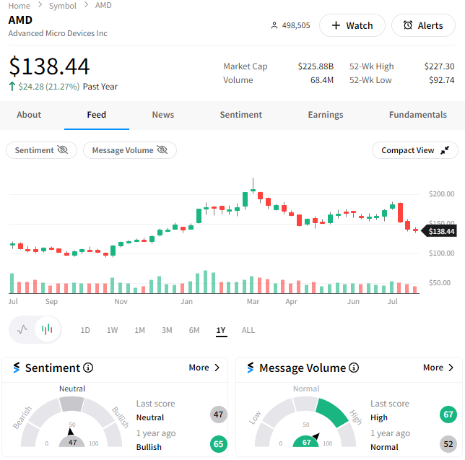Click the watchers person icon beside 498,505

274,25
